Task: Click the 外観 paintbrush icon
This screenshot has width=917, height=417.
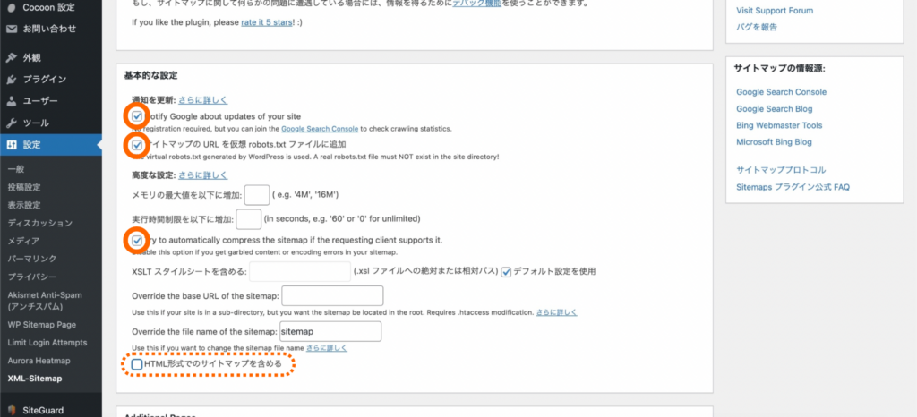Action: (x=11, y=58)
